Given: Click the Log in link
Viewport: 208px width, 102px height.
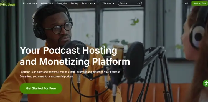Looking at the screenshot, I should 186,3.
